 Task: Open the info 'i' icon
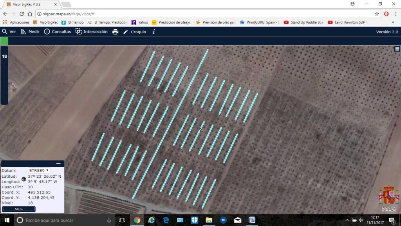(154, 32)
